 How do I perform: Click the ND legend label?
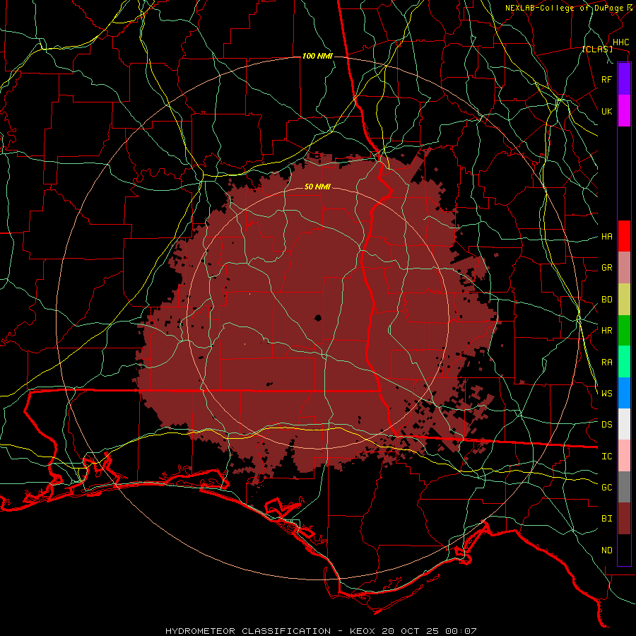[606, 550]
